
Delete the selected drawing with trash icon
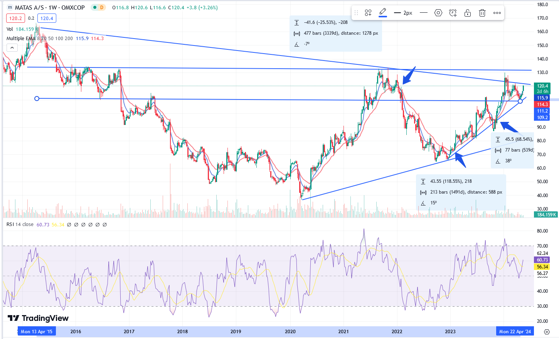pos(482,13)
